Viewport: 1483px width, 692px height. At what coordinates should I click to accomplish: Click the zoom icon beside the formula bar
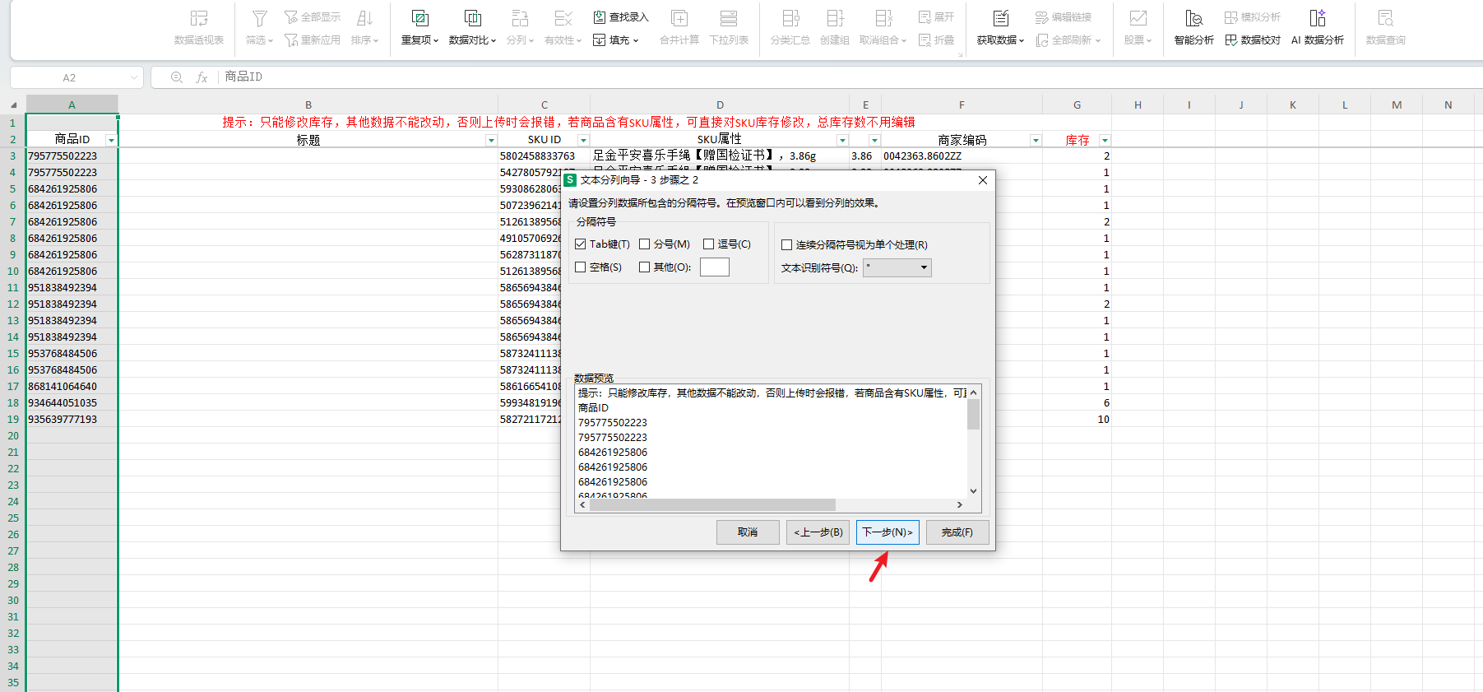point(176,77)
